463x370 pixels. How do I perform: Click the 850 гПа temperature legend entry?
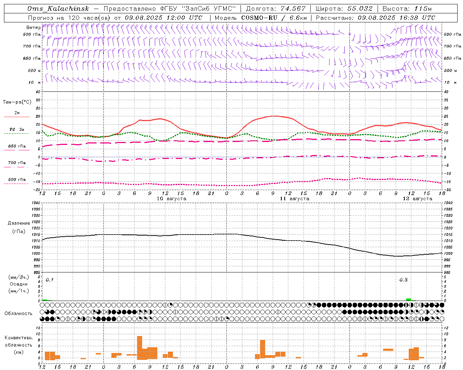(x=17, y=146)
